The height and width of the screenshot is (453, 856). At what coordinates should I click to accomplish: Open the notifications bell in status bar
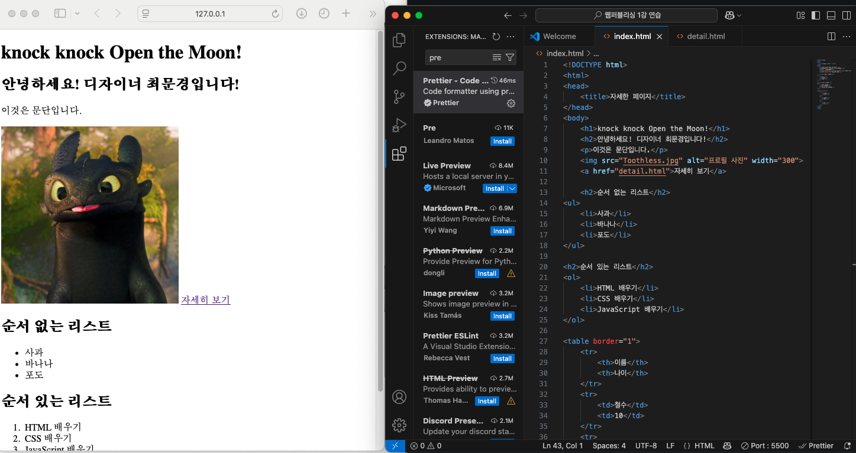(x=848, y=446)
